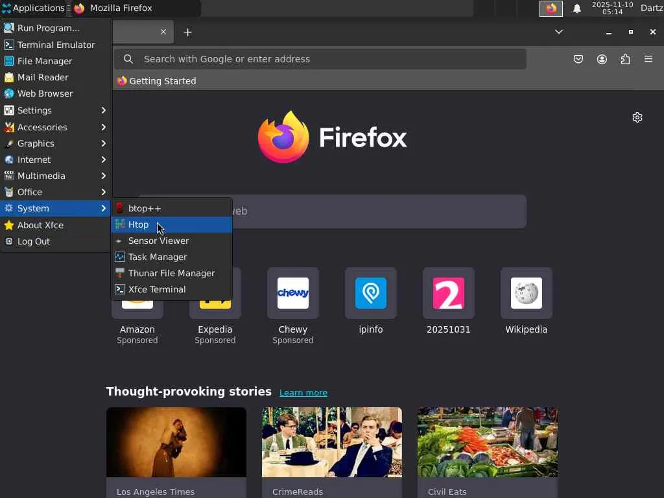Expand the Graphics submenu

(56, 143)
